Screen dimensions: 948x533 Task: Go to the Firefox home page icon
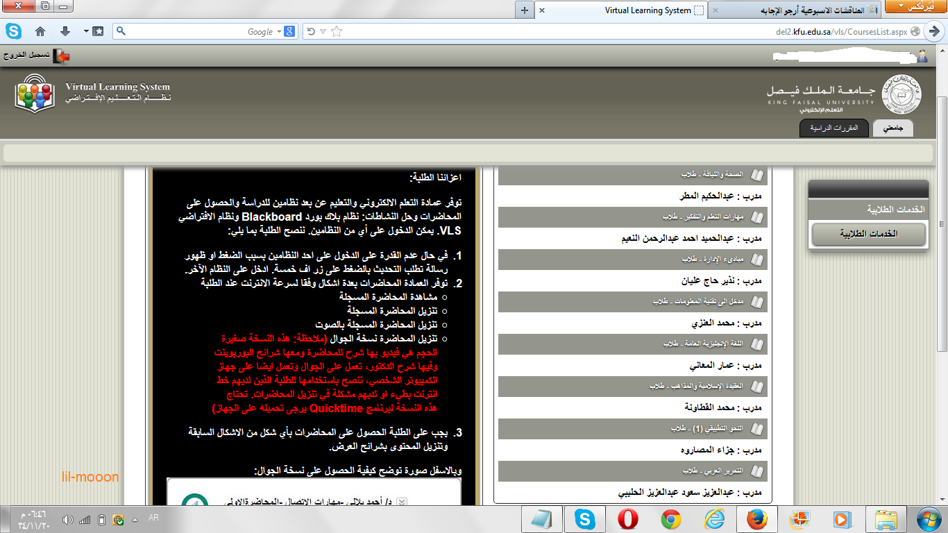point(40,31)
